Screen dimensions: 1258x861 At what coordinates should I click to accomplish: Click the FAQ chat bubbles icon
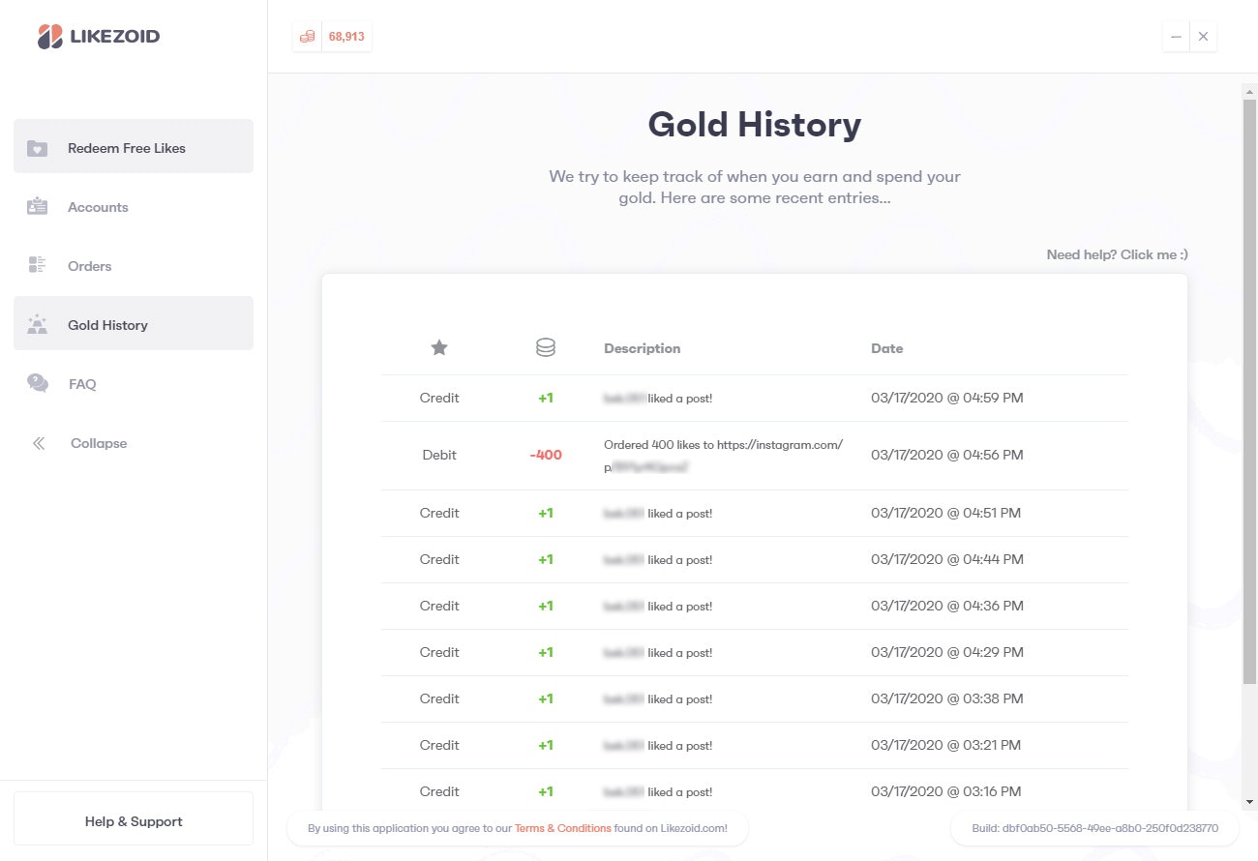[x=38, y=384]
